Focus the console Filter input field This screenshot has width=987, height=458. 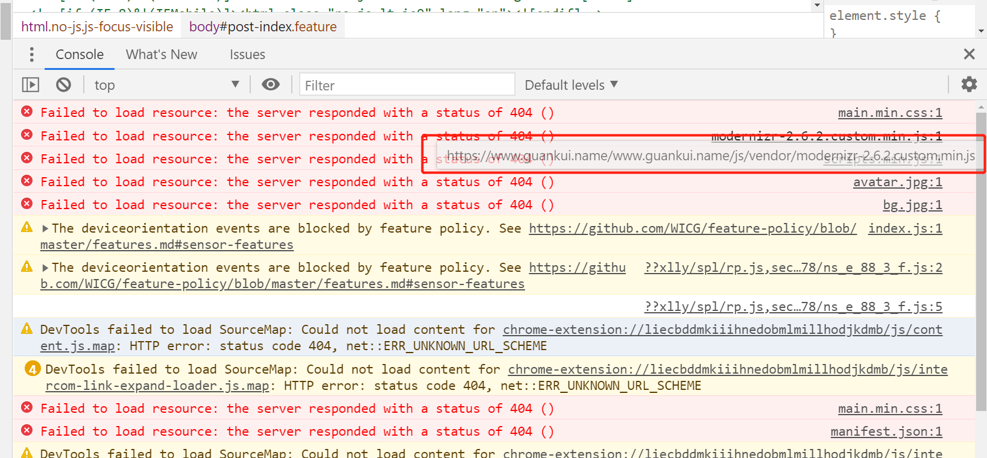click(x=407, y=85)
